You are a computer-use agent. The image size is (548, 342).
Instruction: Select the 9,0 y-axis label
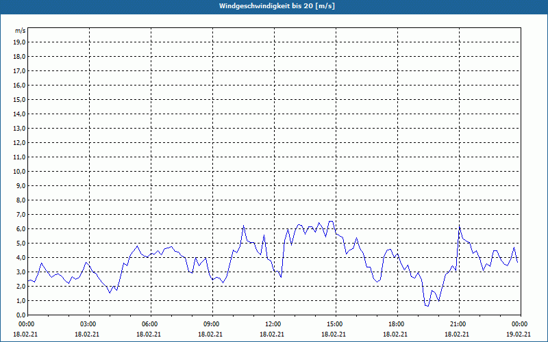[21, 185]
